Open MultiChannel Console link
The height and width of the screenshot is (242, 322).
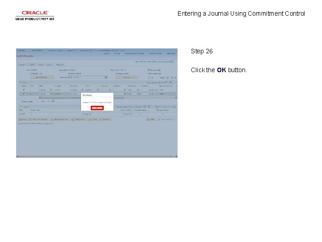point(135,53)
